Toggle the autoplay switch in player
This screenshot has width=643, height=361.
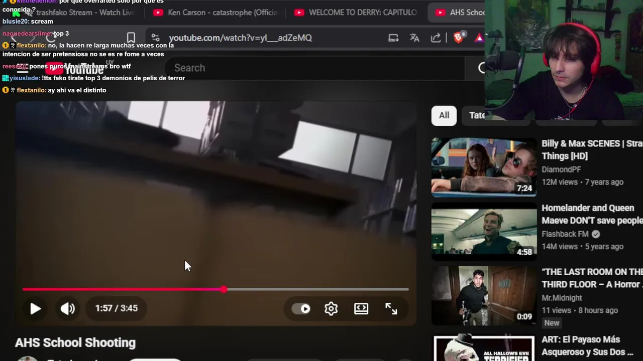(x=301, y=308)
